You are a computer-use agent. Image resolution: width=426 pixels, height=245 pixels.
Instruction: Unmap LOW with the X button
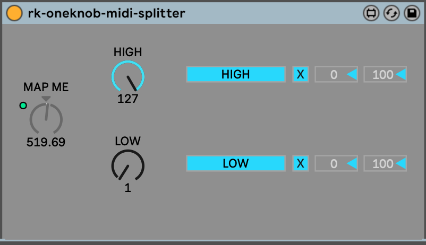(x=301, y=163)
